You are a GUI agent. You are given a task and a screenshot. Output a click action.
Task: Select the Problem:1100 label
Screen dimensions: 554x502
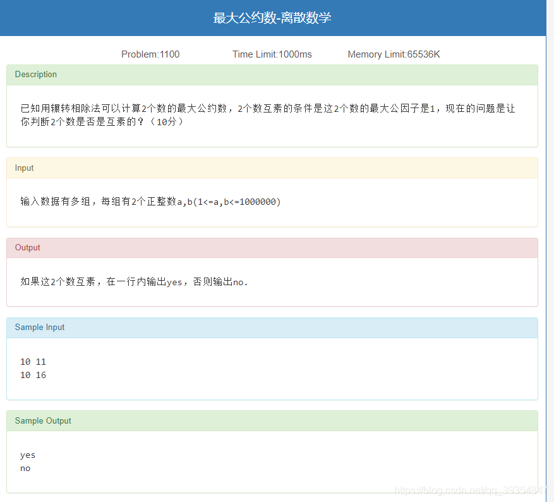pos(150,54)
